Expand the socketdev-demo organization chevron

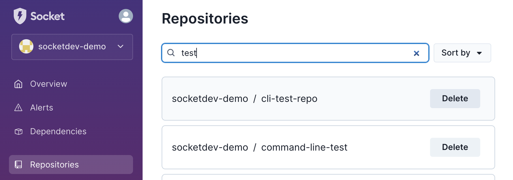pyautogui.click(x=121, y=47)
